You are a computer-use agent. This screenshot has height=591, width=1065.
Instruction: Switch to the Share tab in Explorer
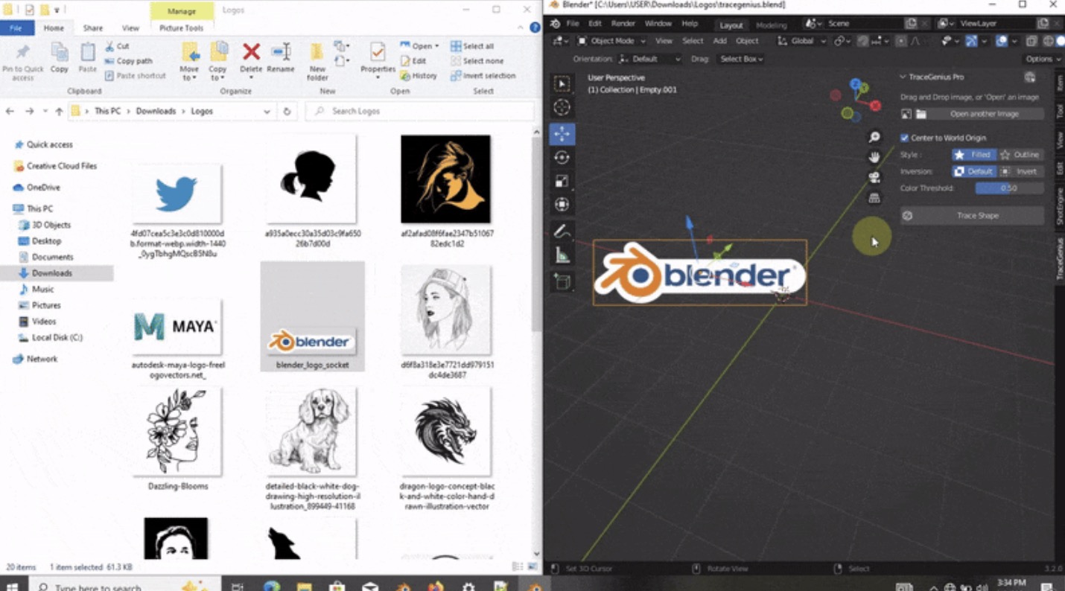pos(93,28)
